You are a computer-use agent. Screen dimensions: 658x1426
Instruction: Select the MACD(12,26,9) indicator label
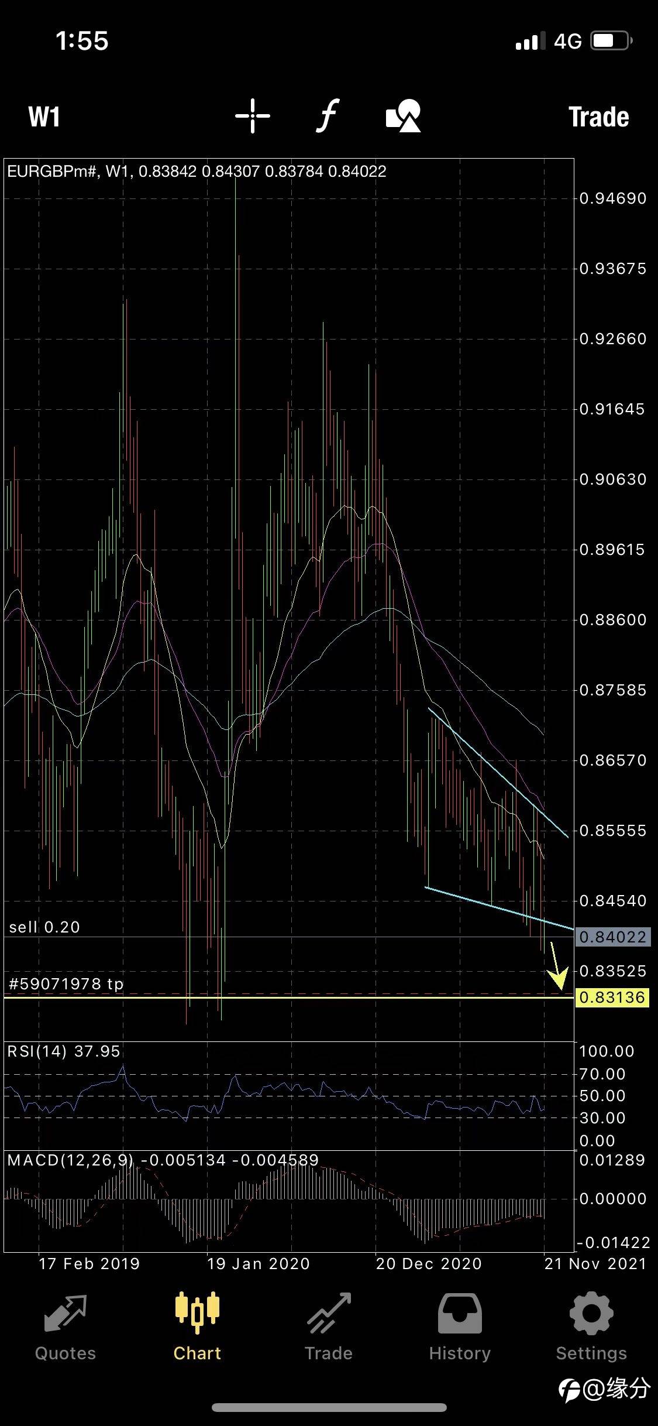(163, 1160)
